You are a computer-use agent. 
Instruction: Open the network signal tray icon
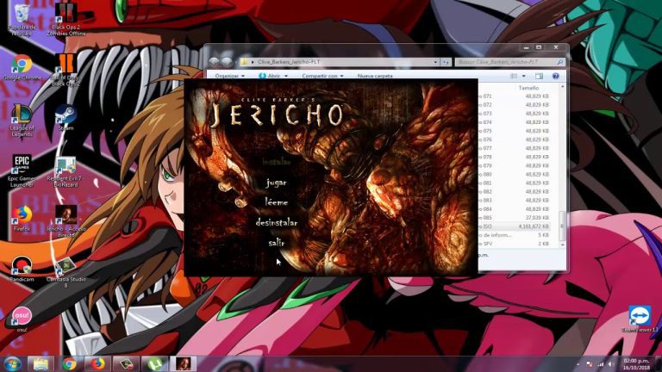(600, 364)
